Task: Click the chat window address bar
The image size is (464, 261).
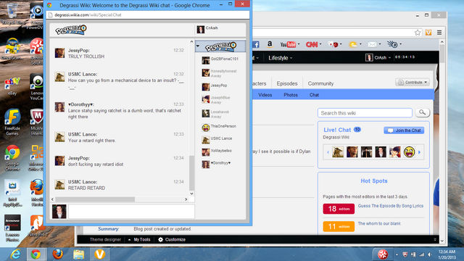Action: point(148,14)
